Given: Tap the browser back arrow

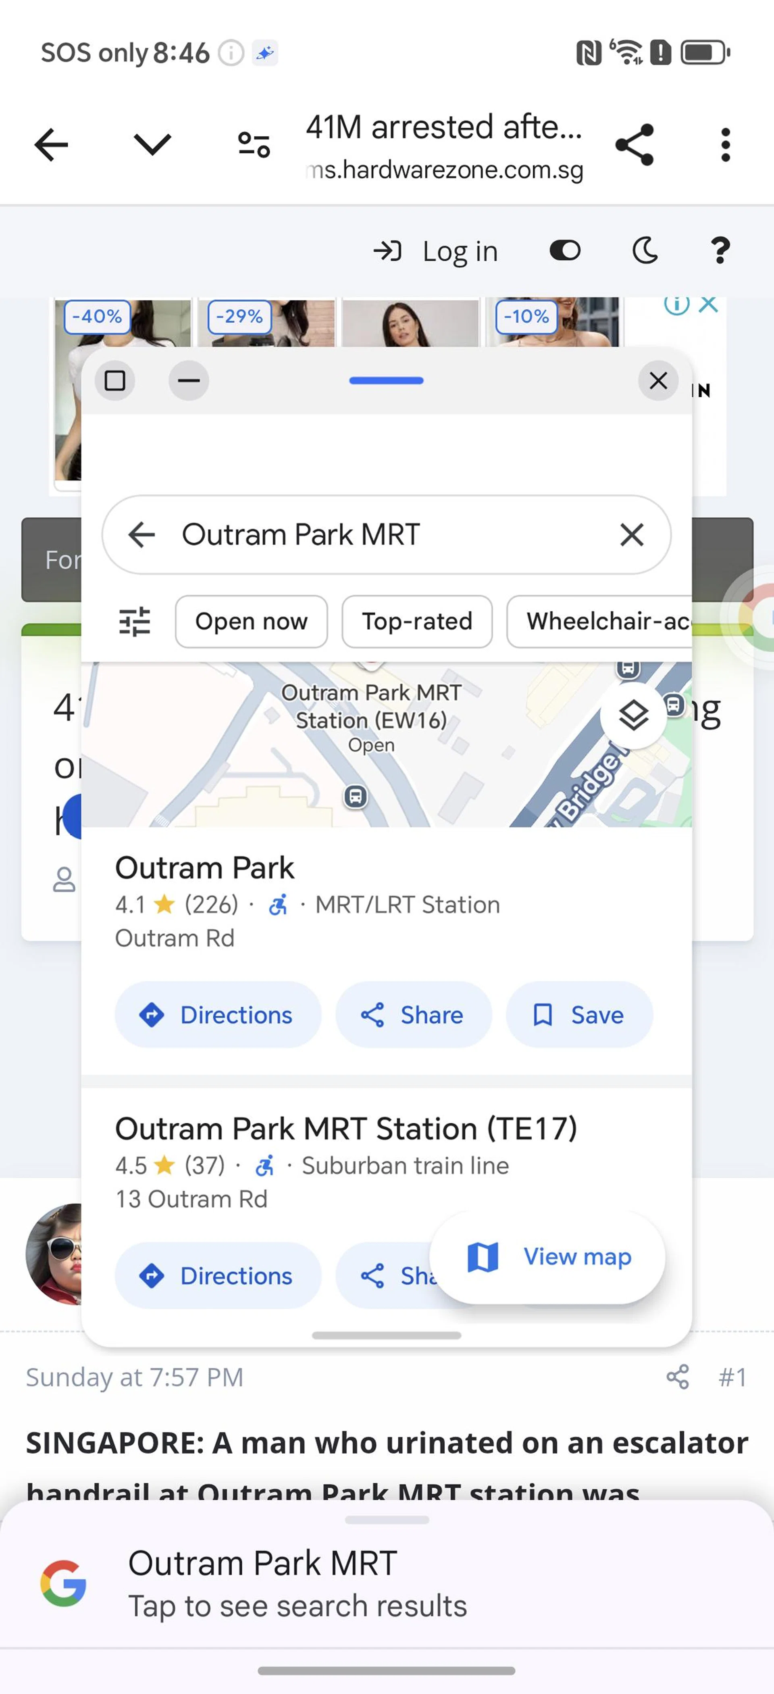Looking at the screenshot, I should click(x=51, y=145).
